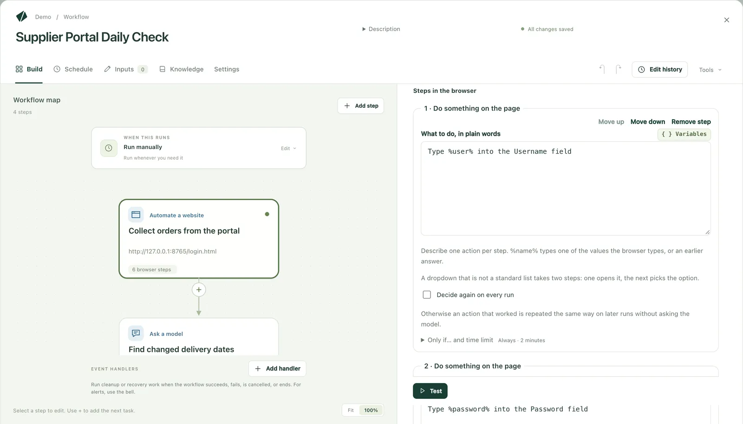This screenshot has width=743, height=424.
Task: Click Move down for step 1
Action: pyautogui.click(x=648, y=122)
